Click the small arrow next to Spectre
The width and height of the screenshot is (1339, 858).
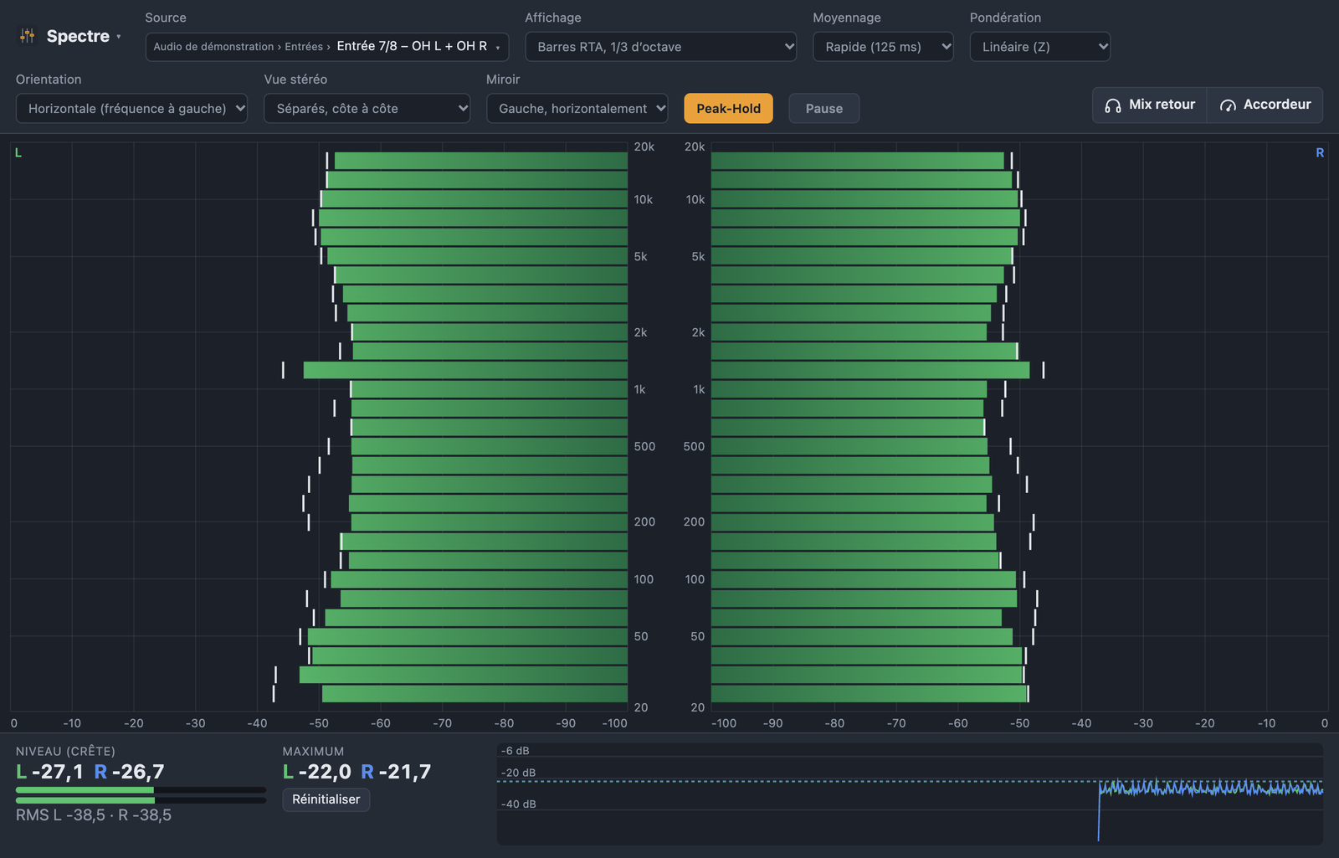(119, 37)
